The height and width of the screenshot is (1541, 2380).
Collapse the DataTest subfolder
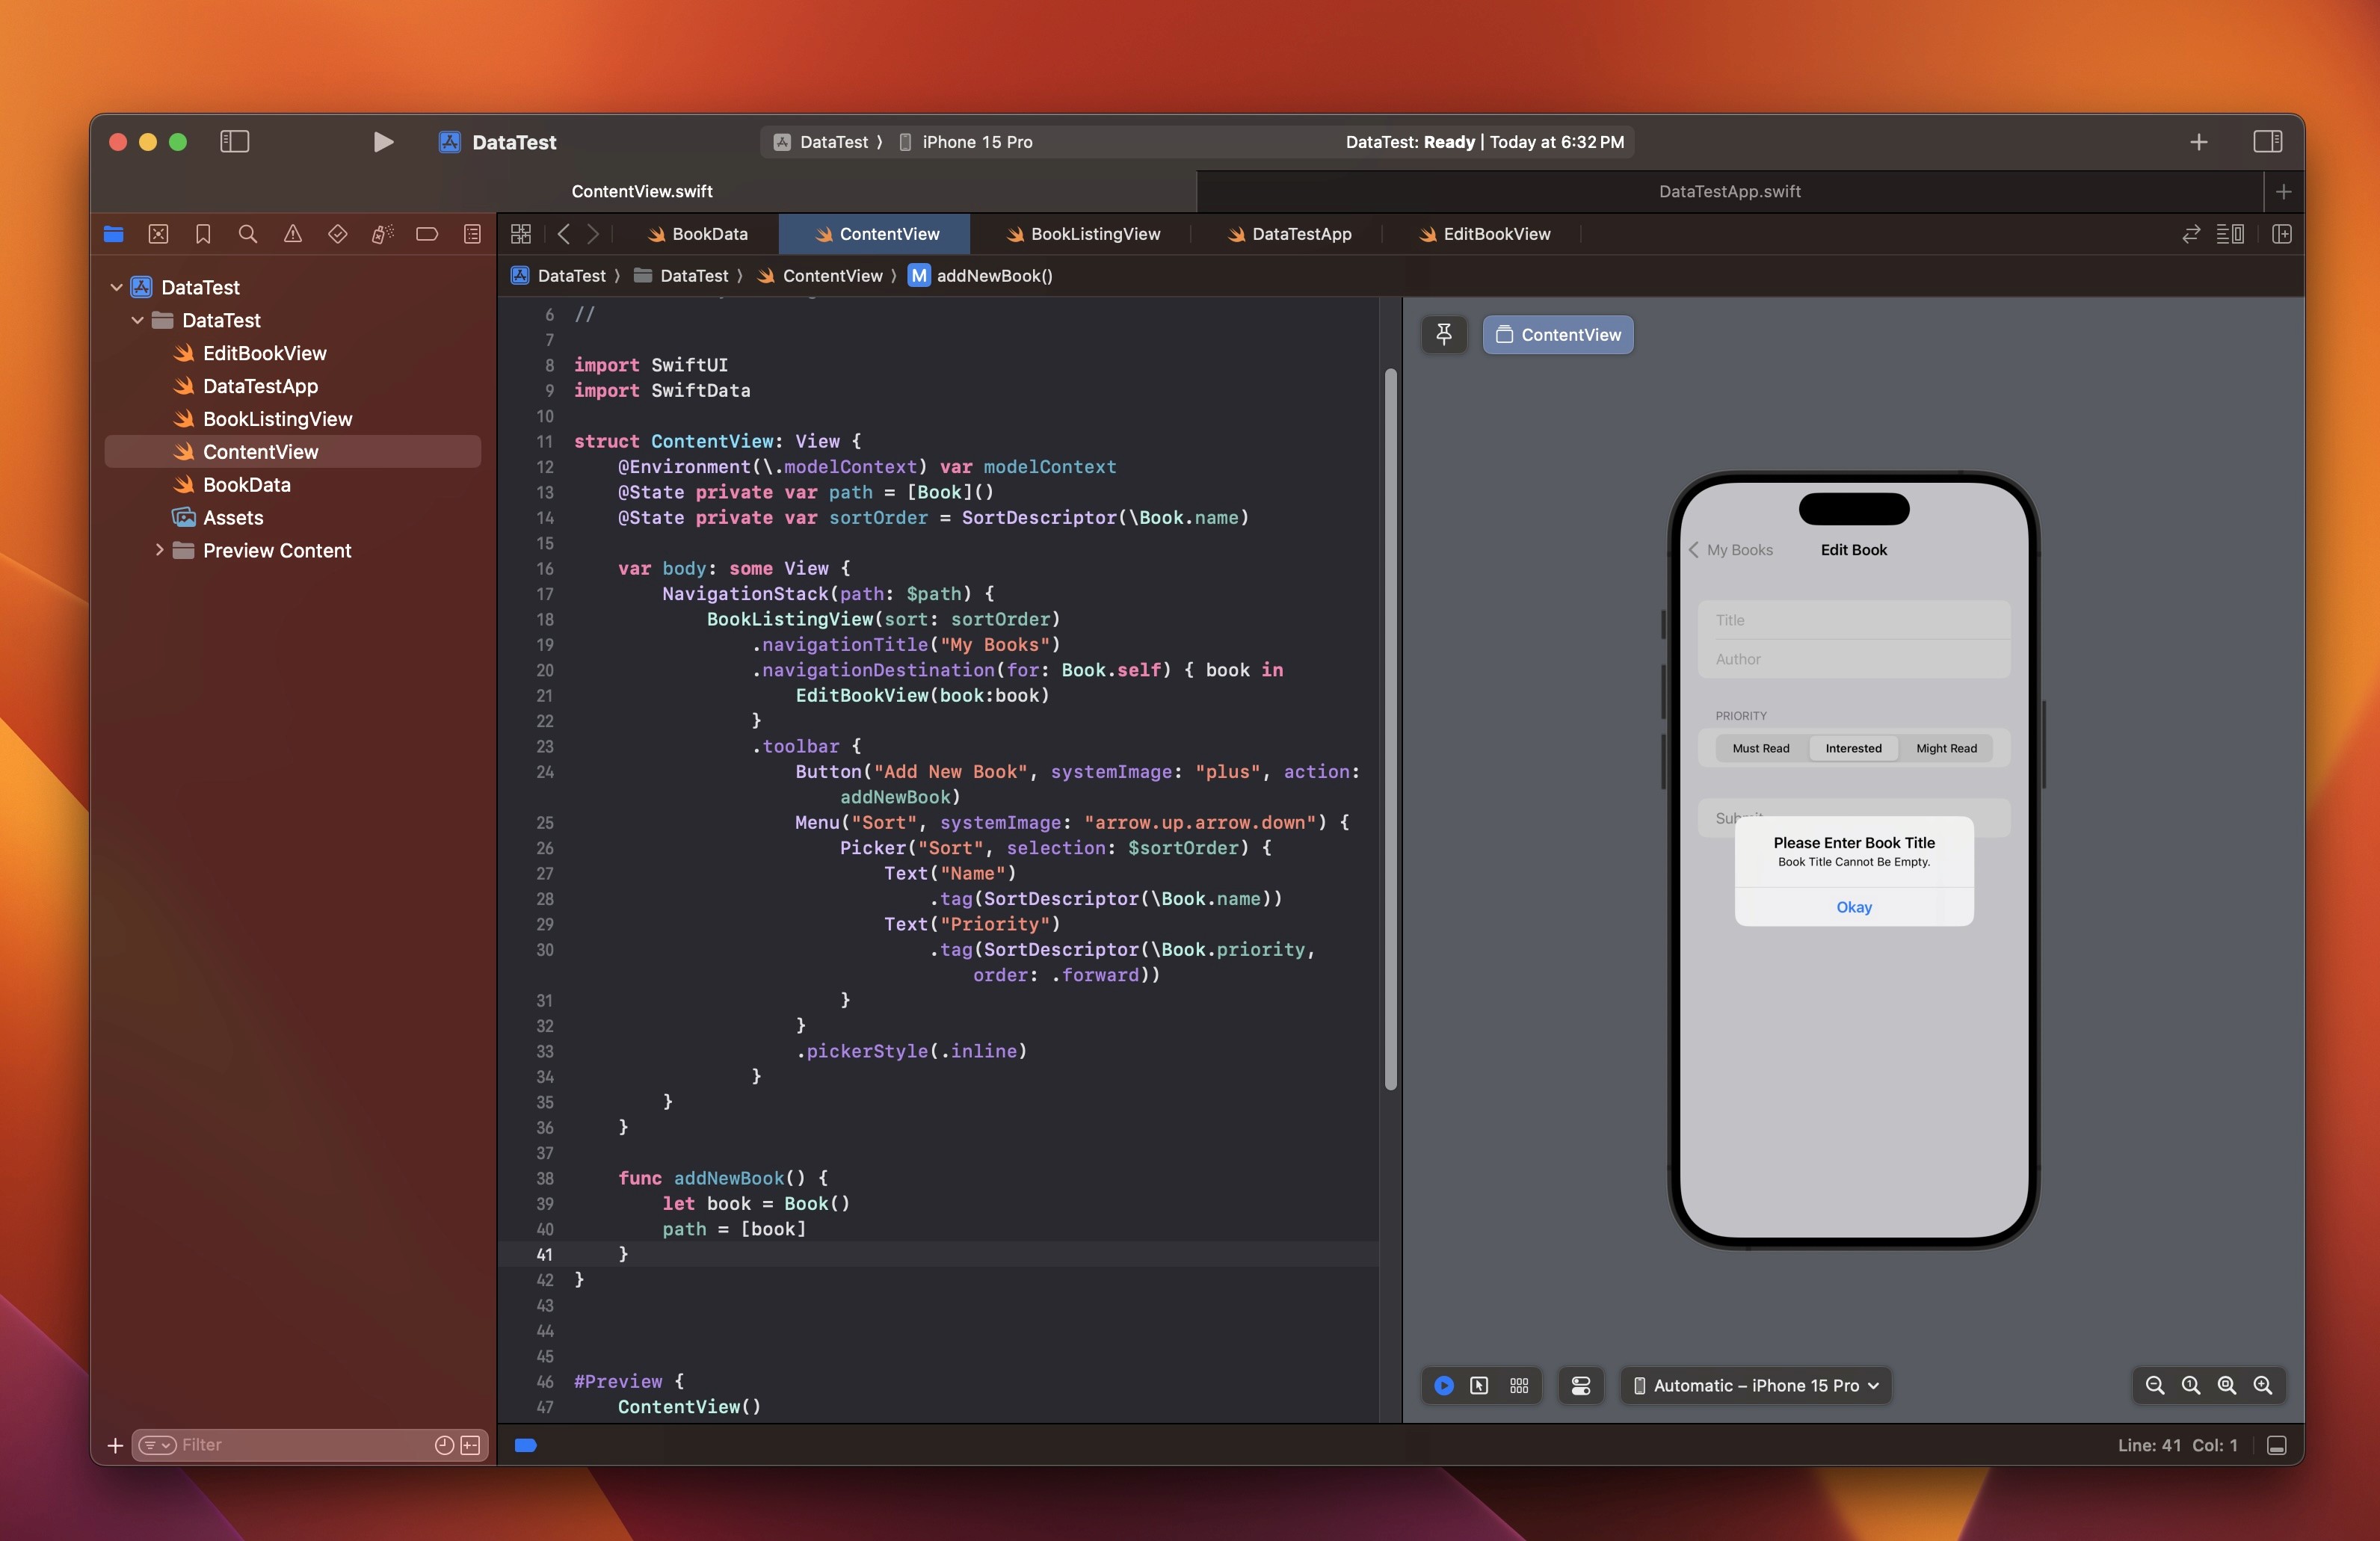click(x=138, y=320)
